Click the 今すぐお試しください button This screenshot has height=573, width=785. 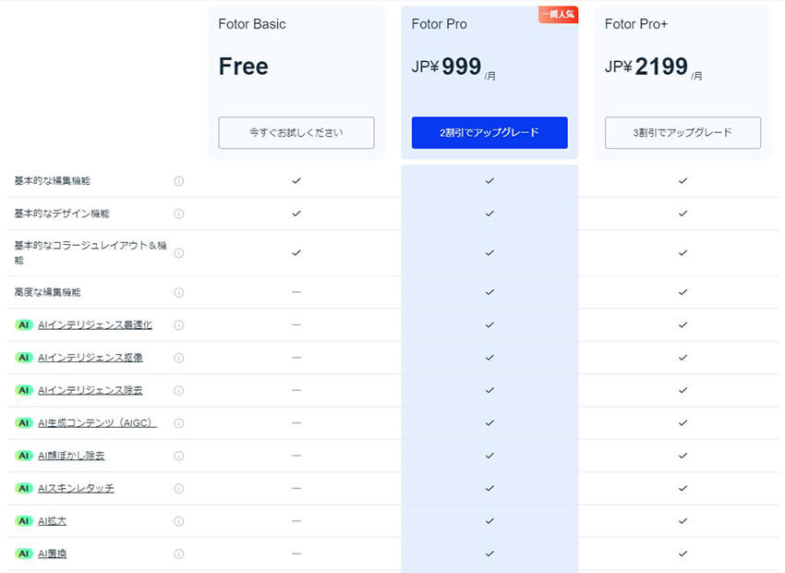tap(296, 133)
